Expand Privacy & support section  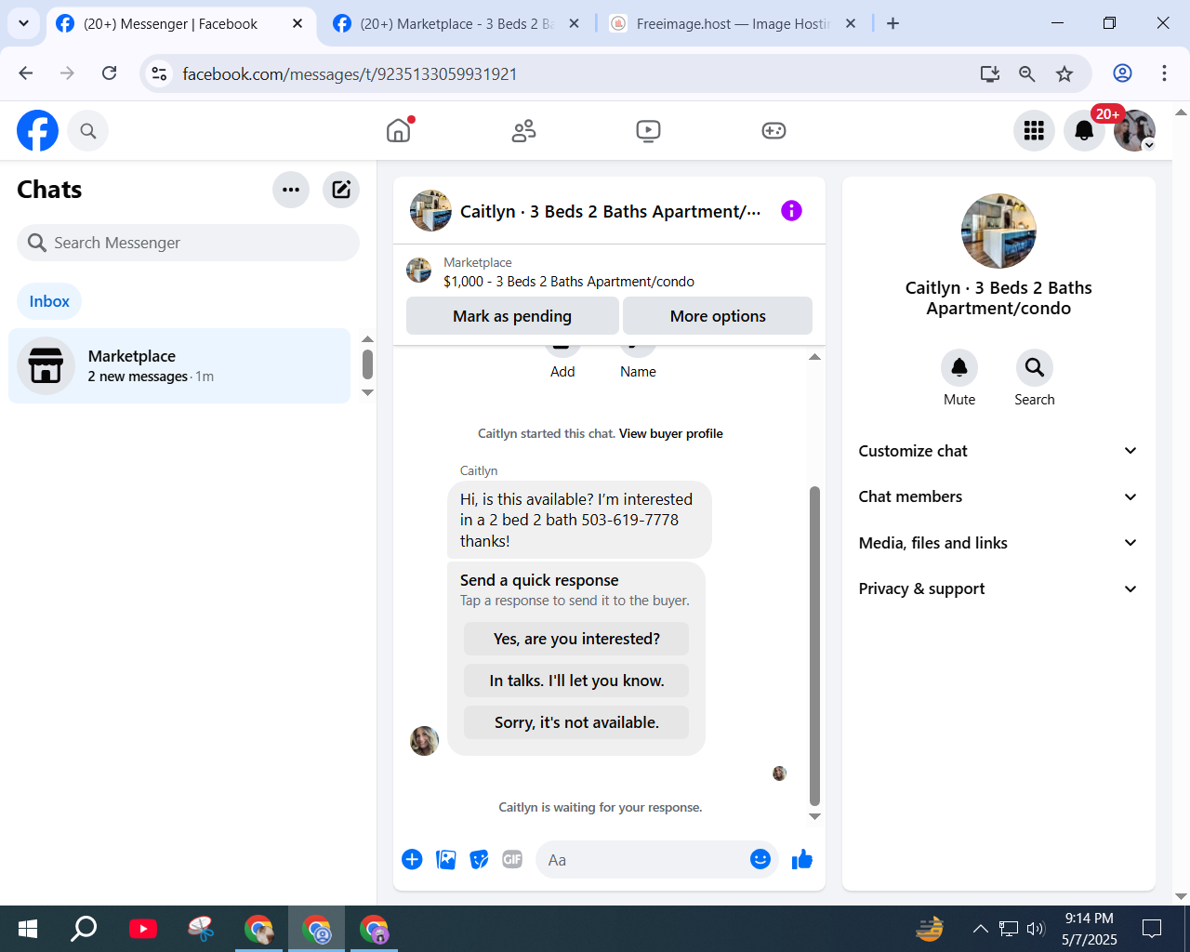(998, 588)
